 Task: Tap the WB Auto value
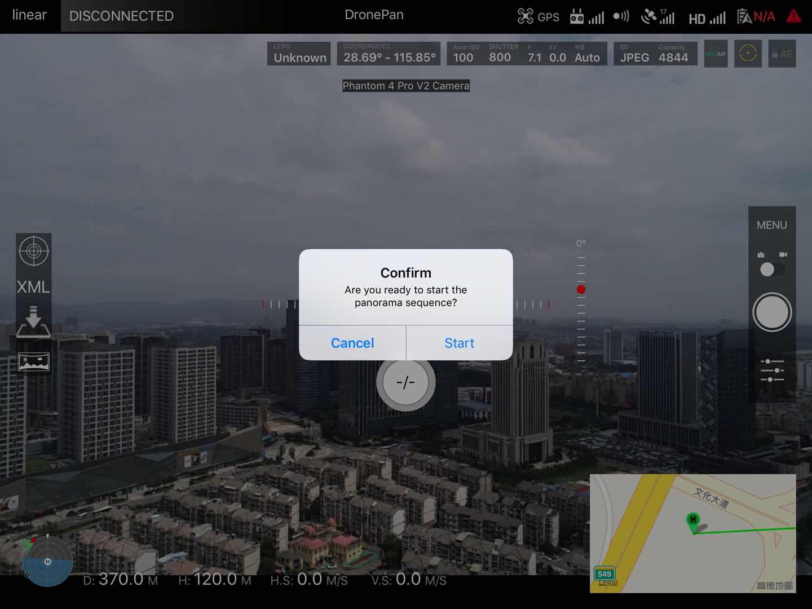click(587, 54)
